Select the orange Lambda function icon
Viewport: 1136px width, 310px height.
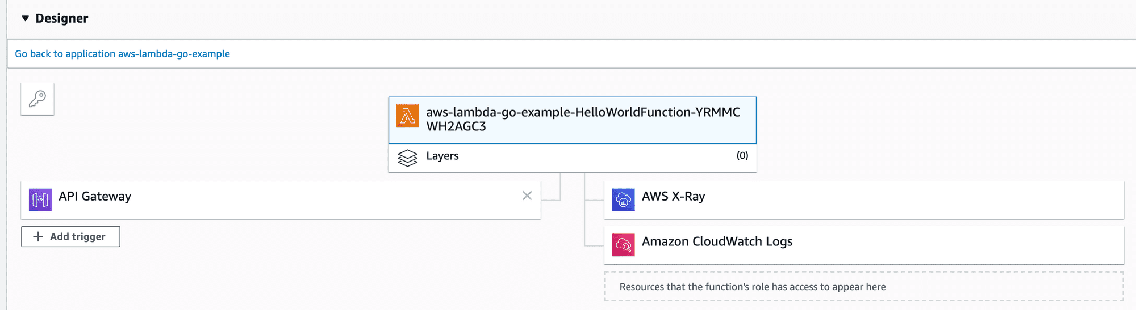(407, 116)
